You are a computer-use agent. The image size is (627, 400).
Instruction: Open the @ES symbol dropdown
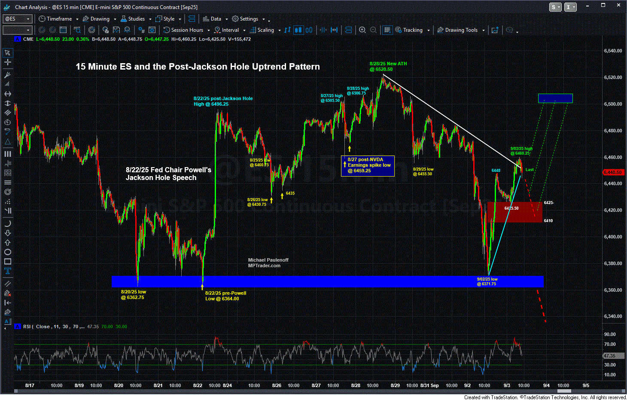click(28, 19)
